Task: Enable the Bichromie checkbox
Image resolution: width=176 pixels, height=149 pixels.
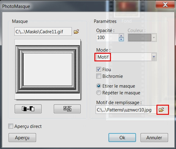Action: (99, 76)
